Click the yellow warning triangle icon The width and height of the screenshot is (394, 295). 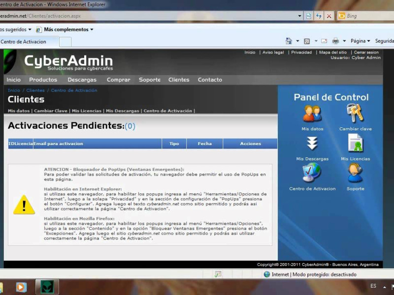click(24, 205)
